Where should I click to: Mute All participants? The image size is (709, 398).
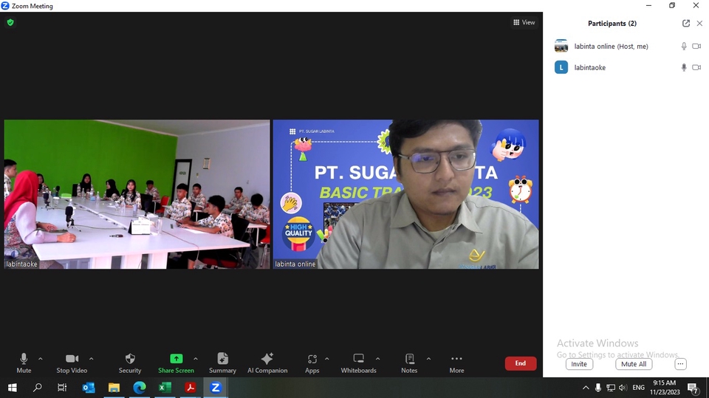pyautogui.click(x=634, y=364)
